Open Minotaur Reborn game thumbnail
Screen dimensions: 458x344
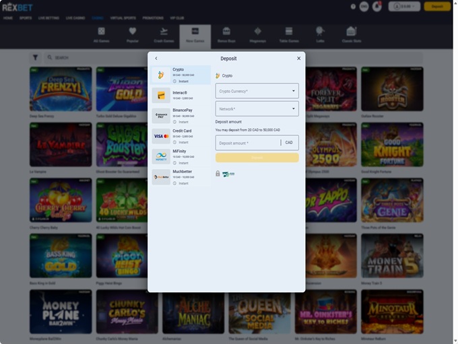(392, 312)
